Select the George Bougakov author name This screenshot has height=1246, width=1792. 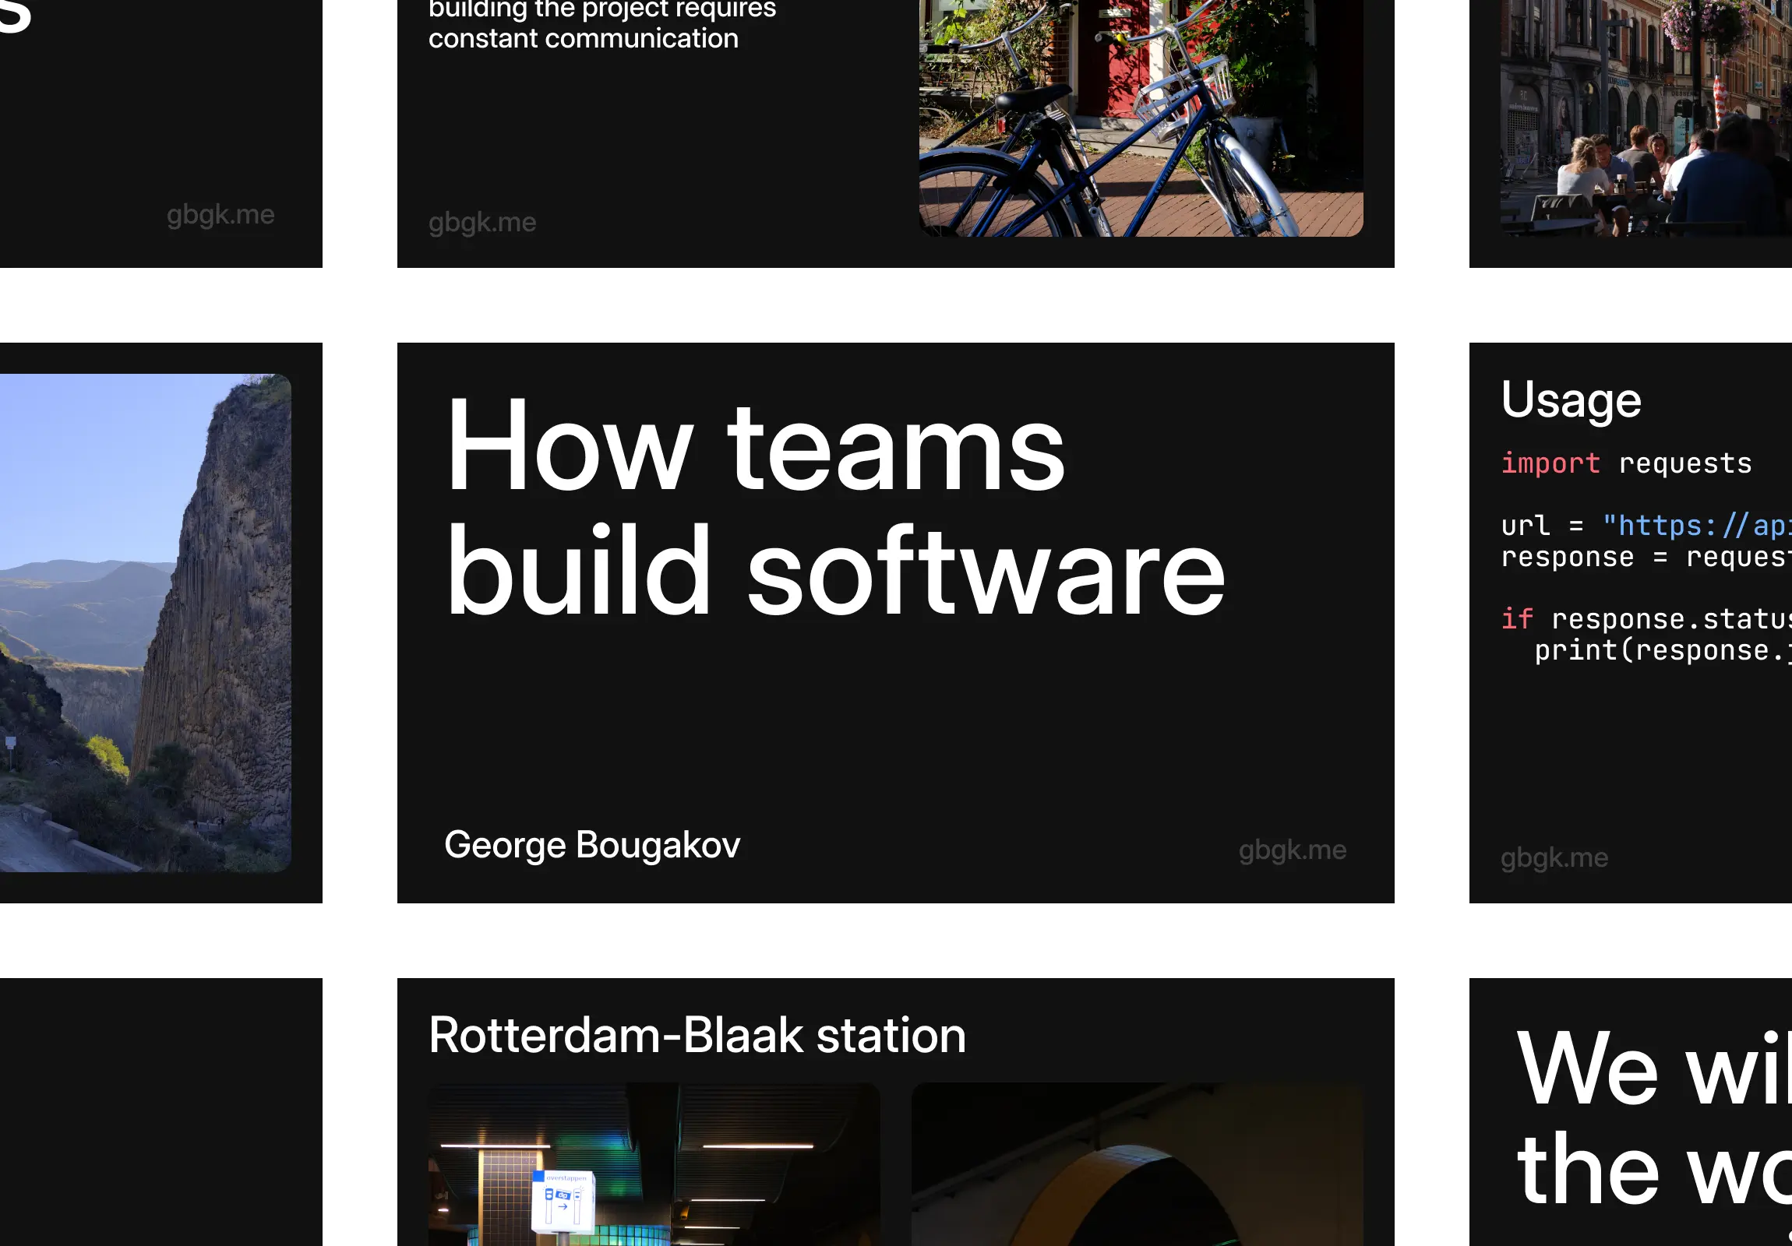[x=591, y=845]
